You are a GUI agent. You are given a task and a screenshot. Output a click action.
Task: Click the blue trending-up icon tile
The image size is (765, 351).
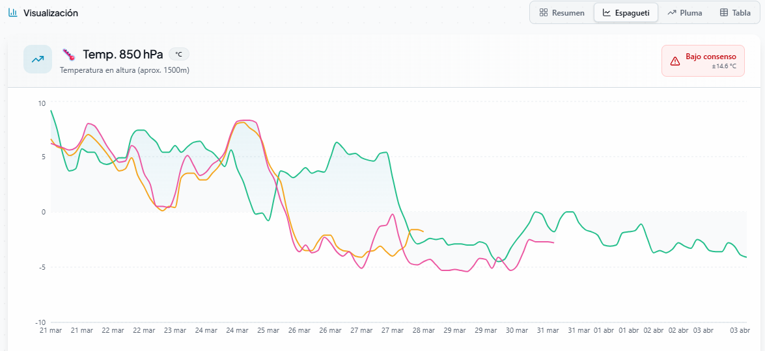coord(38,59)
